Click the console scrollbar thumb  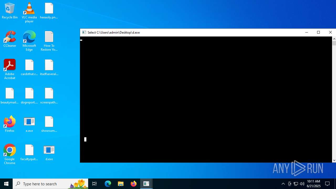click(334, 43)
